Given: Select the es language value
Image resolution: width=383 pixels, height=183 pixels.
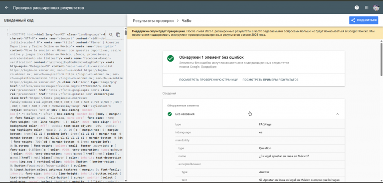Looking at the screenshot, I should (x=260, y=132).
